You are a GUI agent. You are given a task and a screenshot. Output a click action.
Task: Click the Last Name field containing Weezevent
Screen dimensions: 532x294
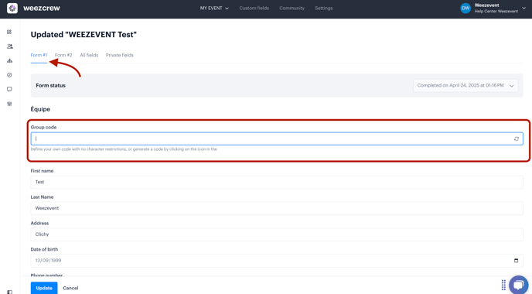277,208
